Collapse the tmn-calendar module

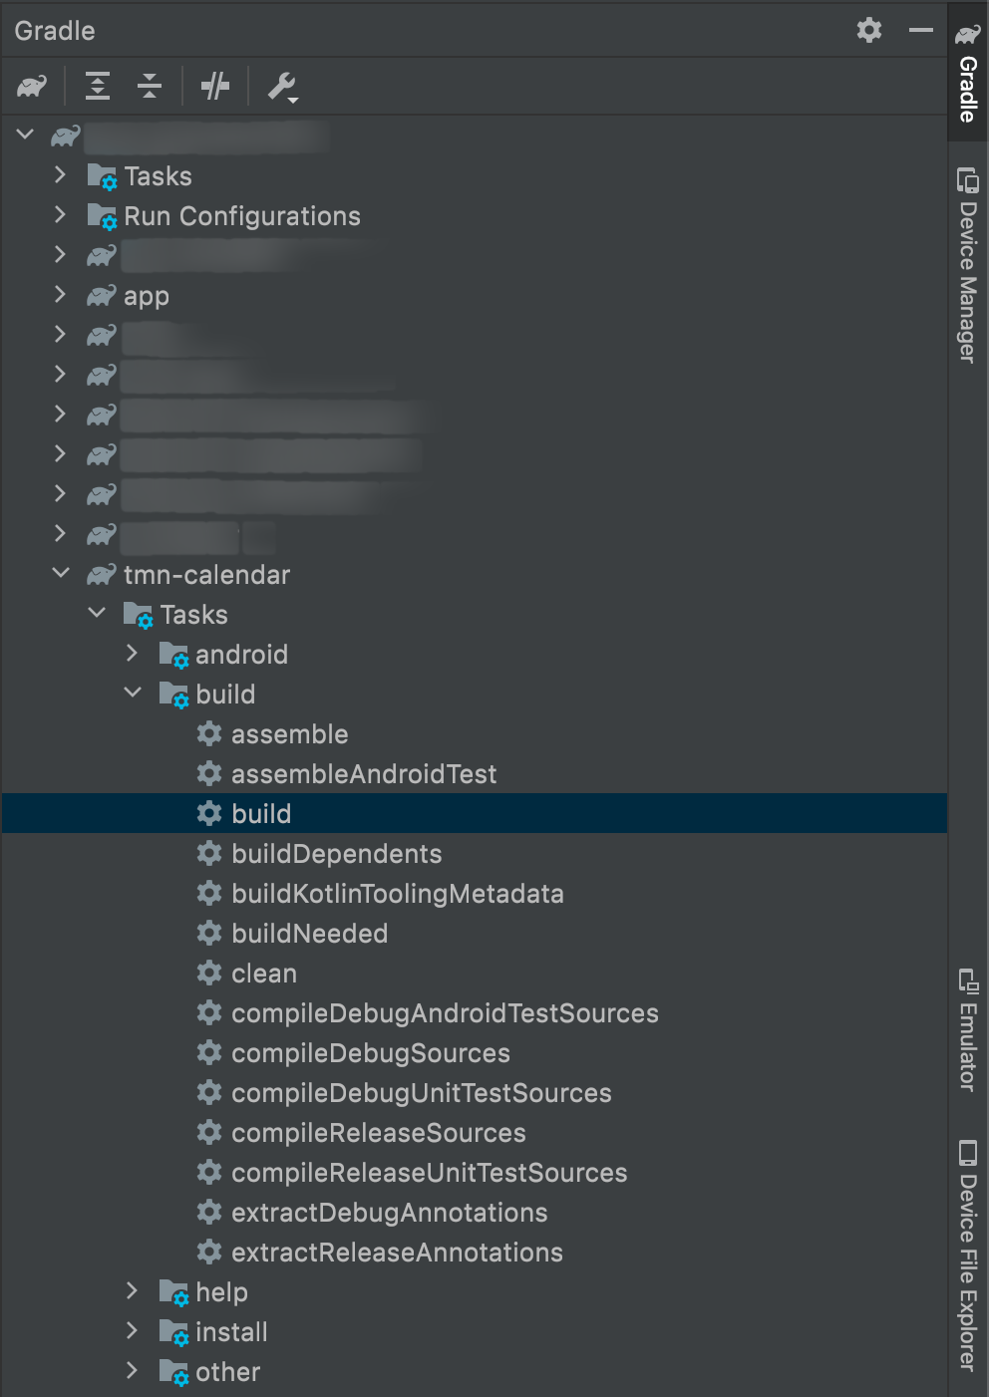[61, 573]
